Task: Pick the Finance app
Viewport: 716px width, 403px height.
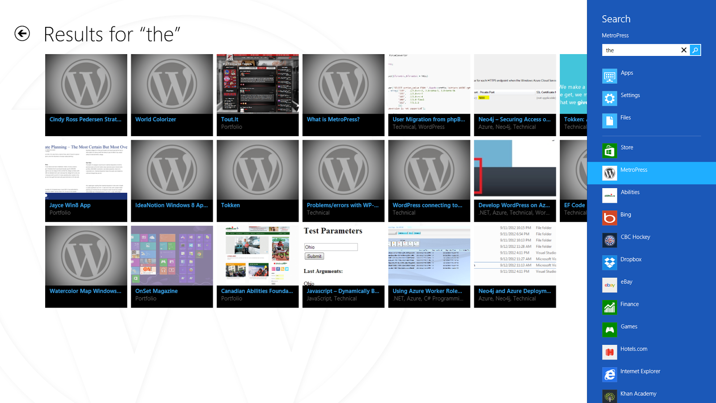Action: (x=629, y=304)
